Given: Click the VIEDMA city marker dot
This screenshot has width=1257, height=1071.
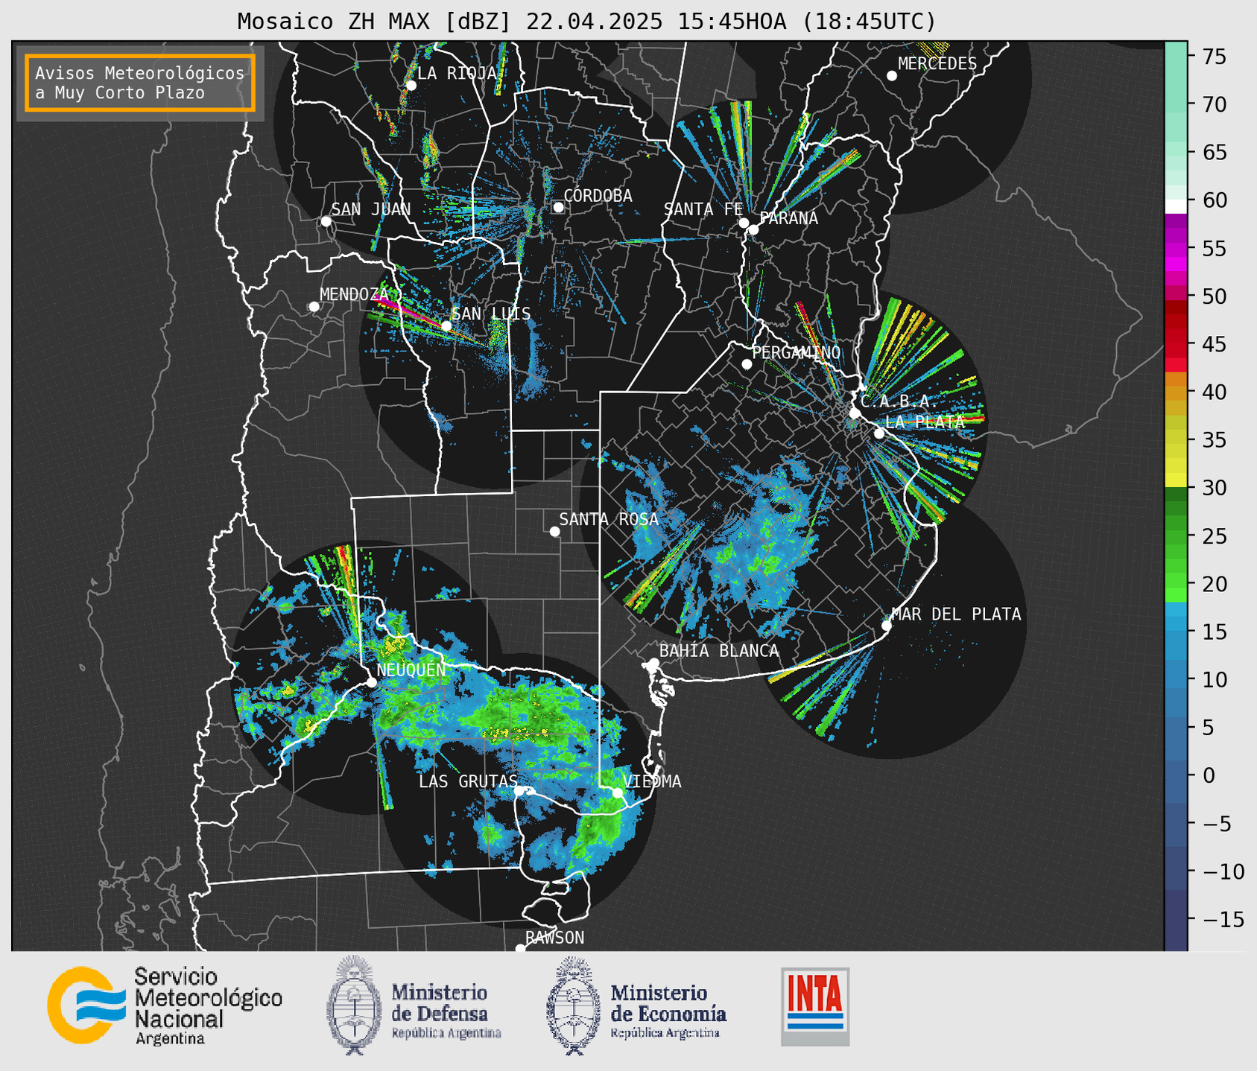Looking at the screenshot, I should point(617,792).
